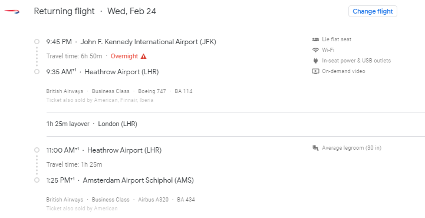The width and height of the screenshot is (425, 218).
Task: Click the 11:00 AM Heathrow departure circle marker
Action: pyautogui.click(x=37, y=150)
